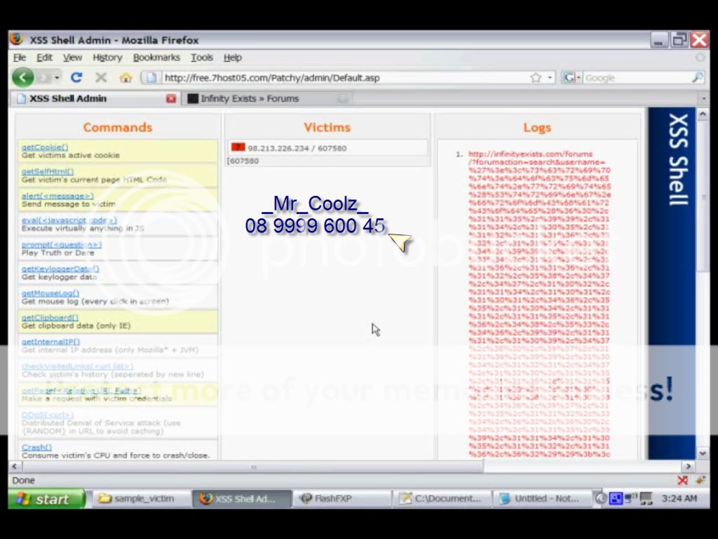Click the vertical scrollbar up arrow
Screen dimensions: 718x539
tap(703, 114)
